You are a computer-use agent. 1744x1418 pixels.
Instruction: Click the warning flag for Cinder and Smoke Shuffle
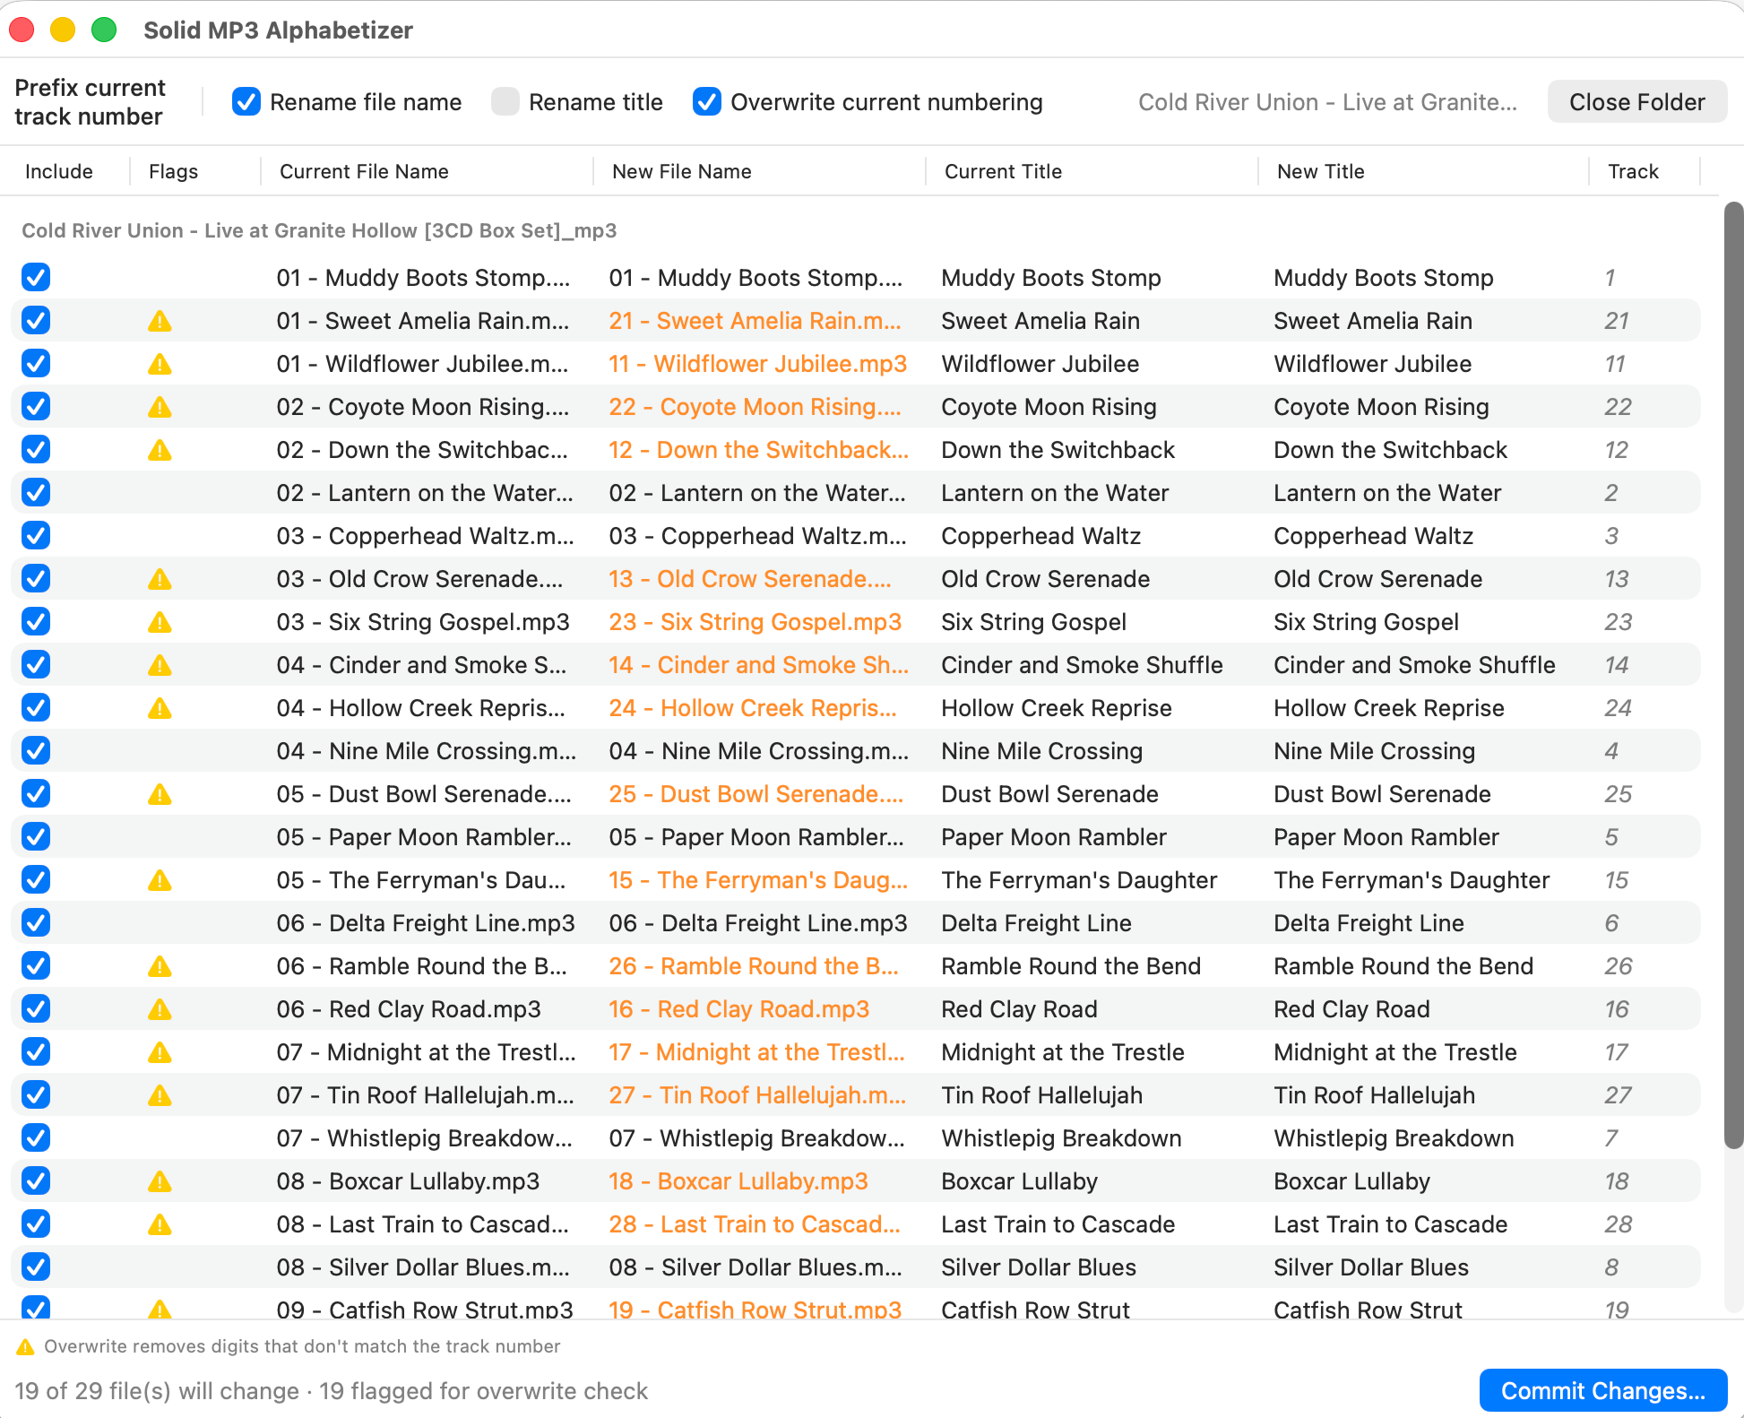(x=160, y=665)
